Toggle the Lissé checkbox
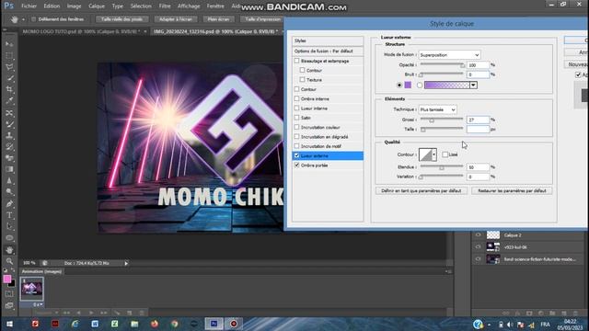The height and width of the screenshot is (331, 589). point(445,154)
